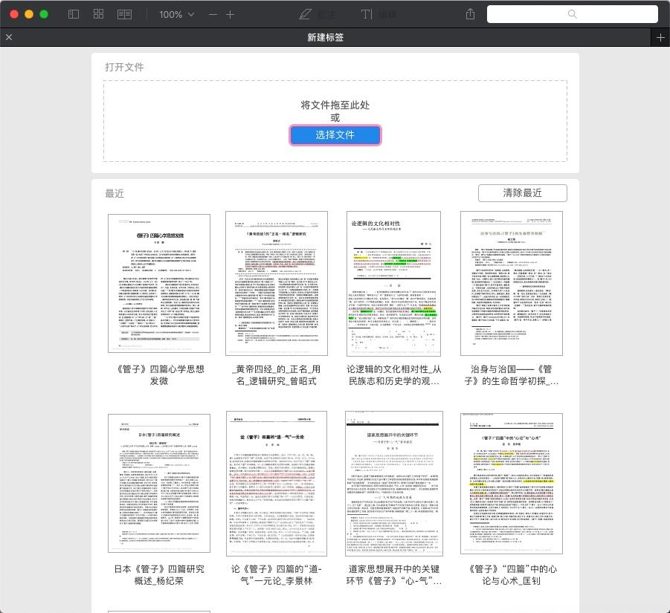Switch to reading view layout icon
670x613 pixels.
[124, 14]
